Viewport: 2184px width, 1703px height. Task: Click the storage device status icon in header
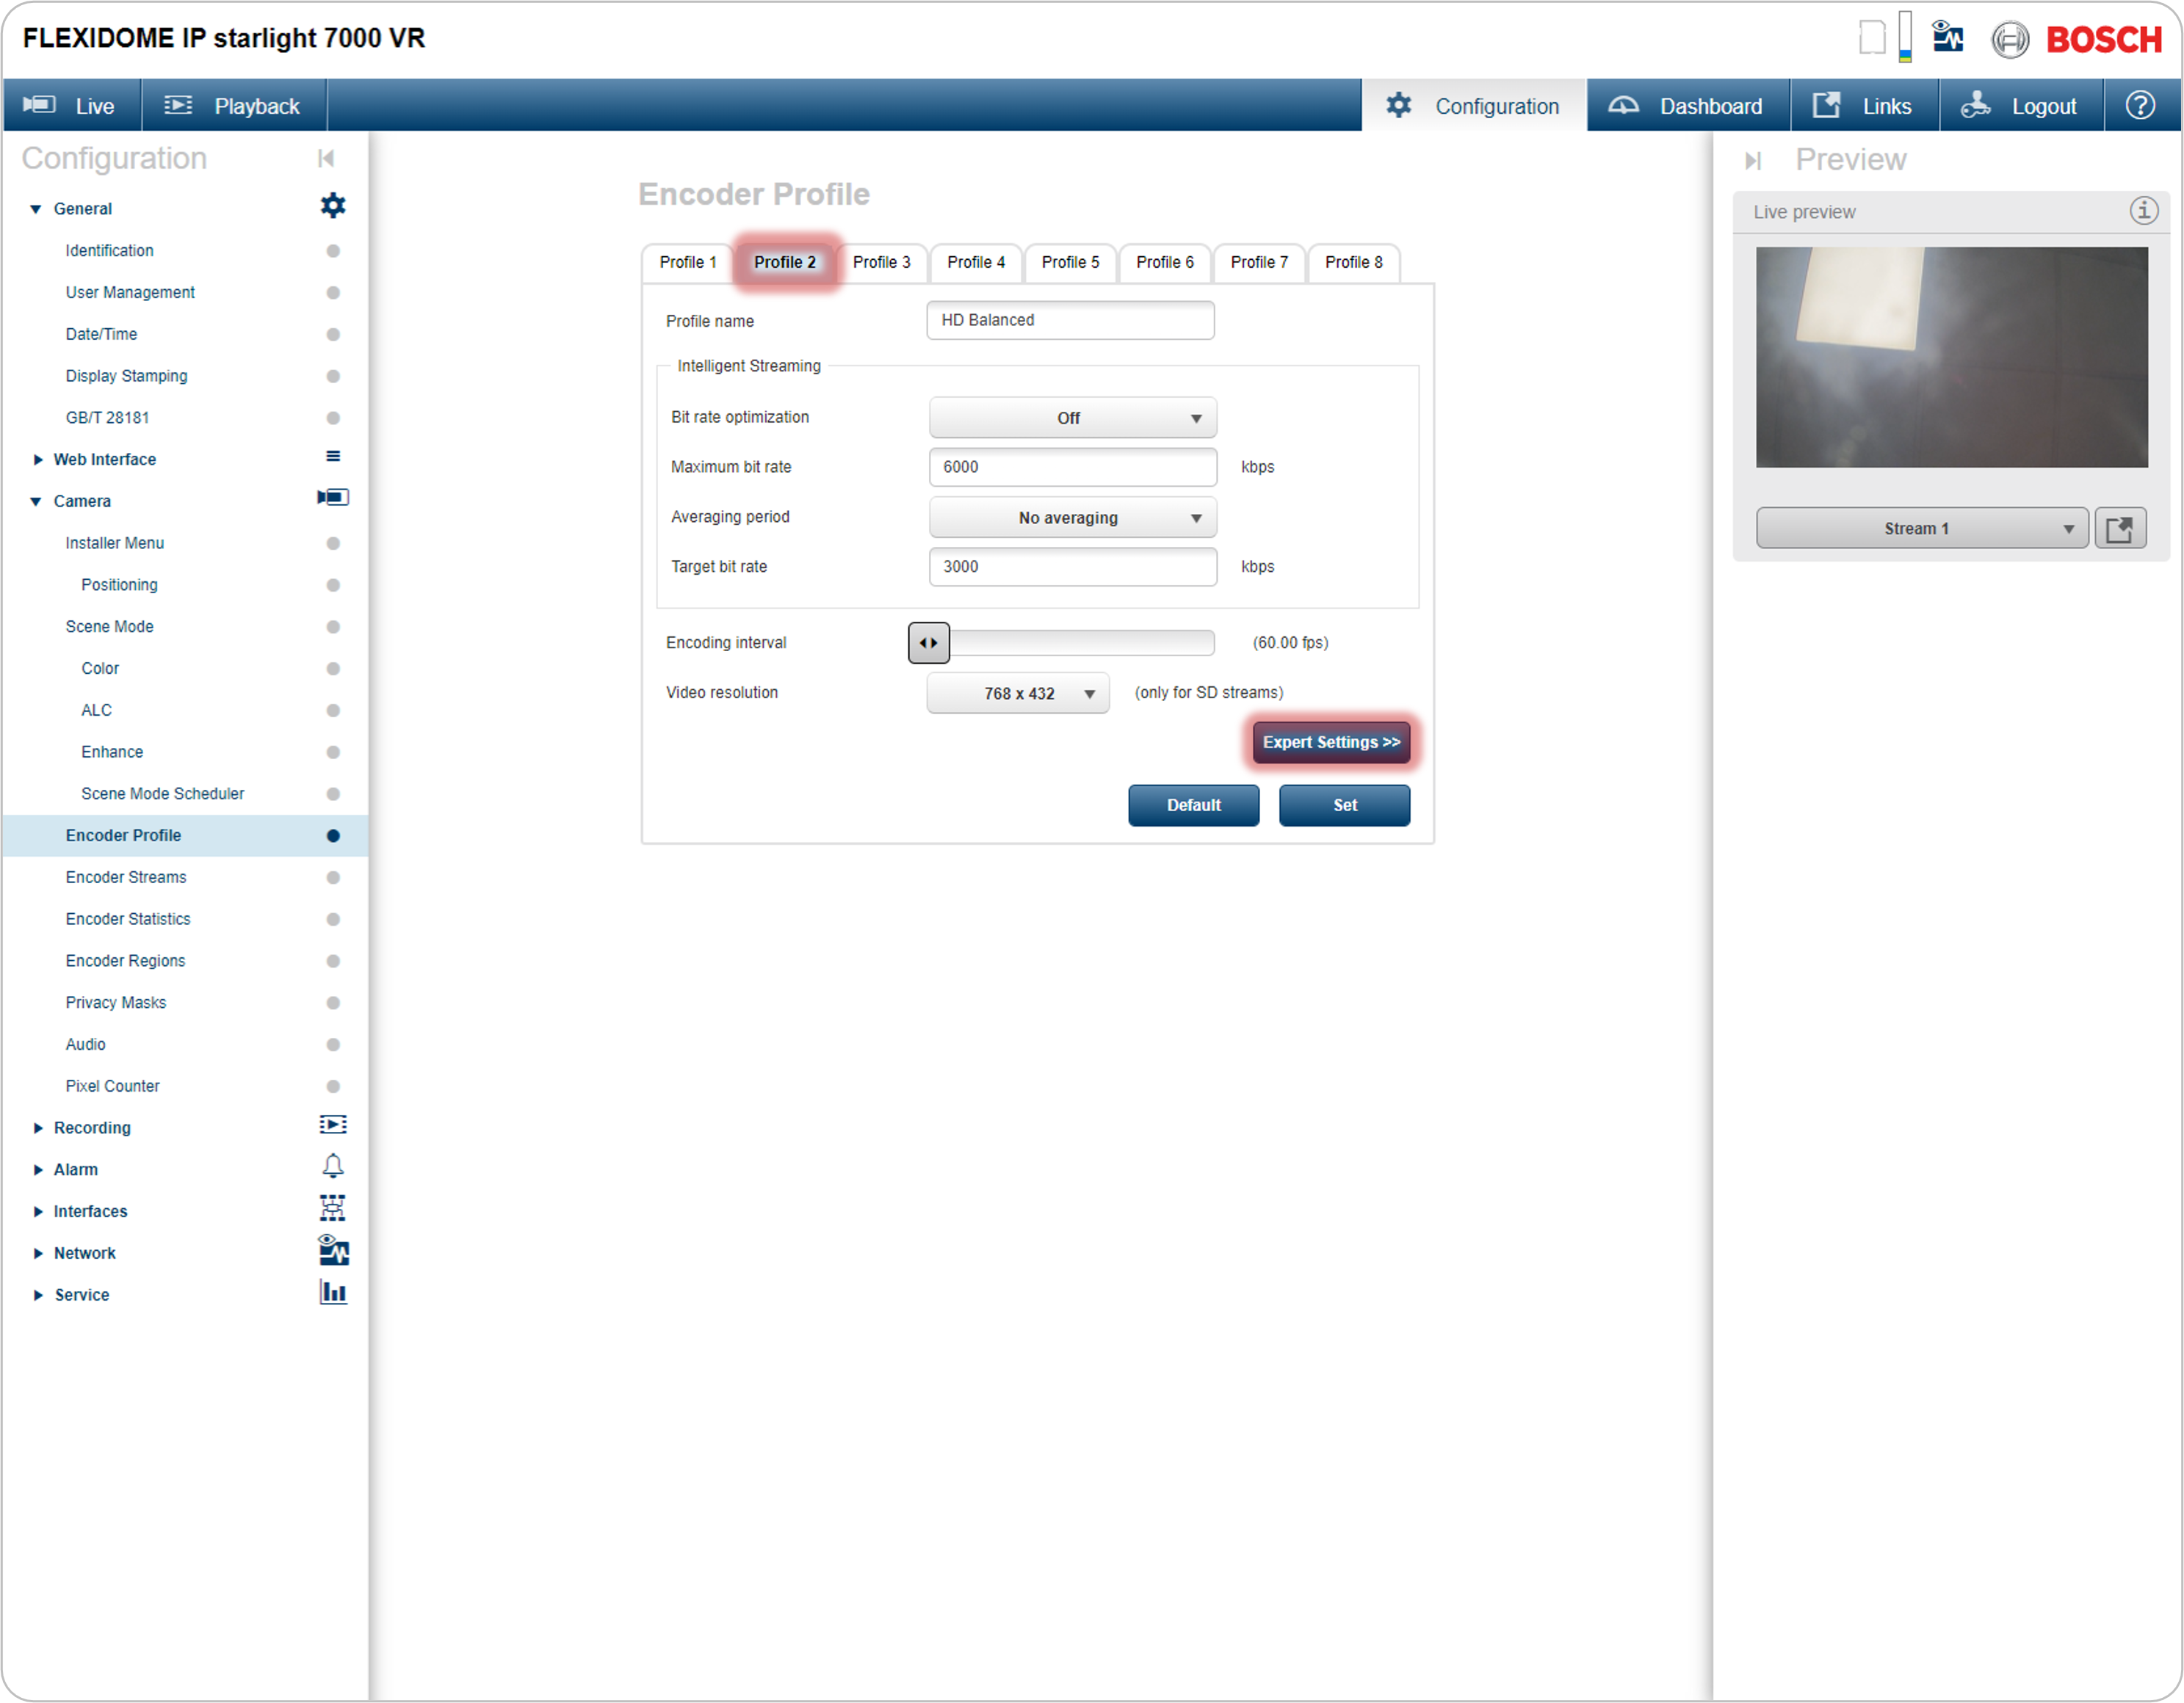1873,38
